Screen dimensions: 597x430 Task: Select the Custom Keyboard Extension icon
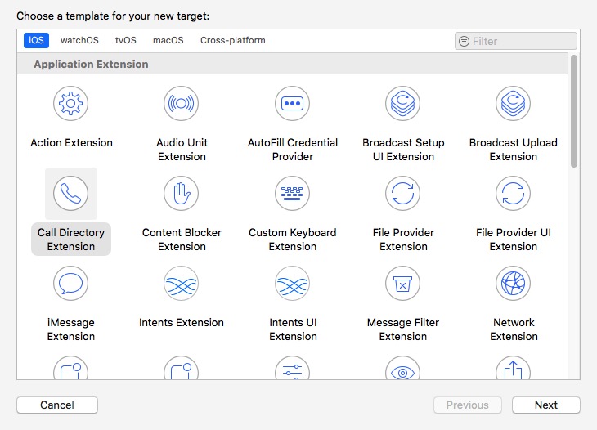click(x=293, y=193)
